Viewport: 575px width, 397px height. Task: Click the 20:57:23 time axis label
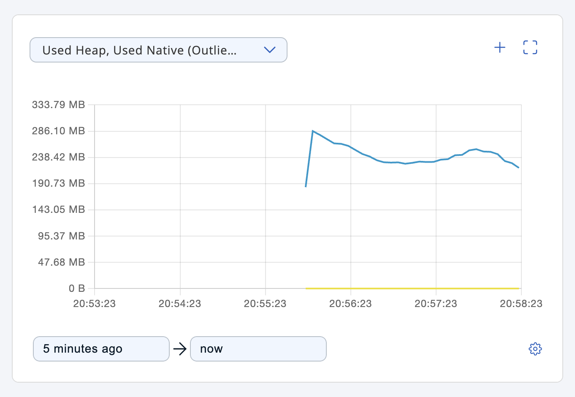click(436, 304)
